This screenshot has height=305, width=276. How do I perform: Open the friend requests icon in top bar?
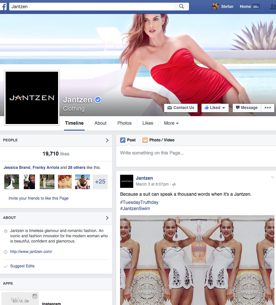(x=273, y=7)
